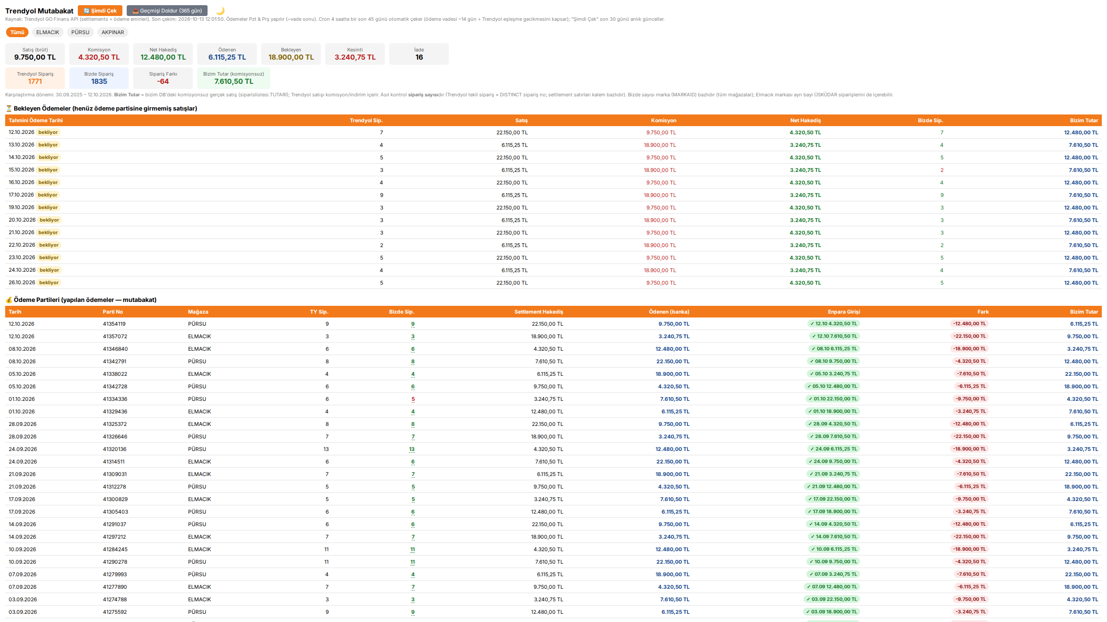This screenshot has width=1107, height=622.
Task: Click Fark badge -22.150,00 TL for parti 41357072
Action: (969, 336)
